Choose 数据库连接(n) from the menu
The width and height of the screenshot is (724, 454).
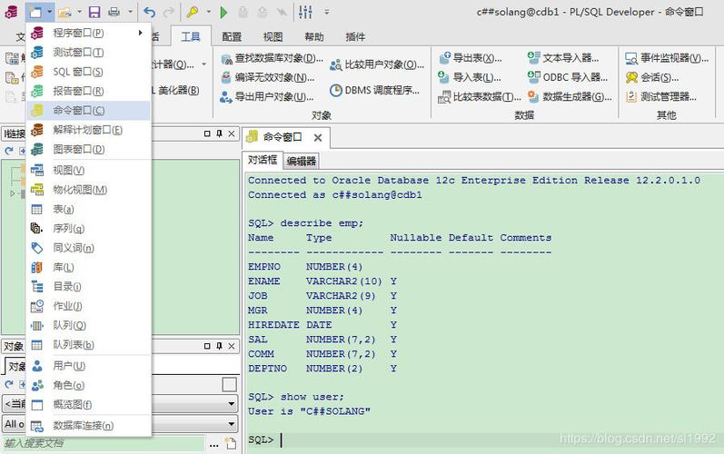point(89,425)
